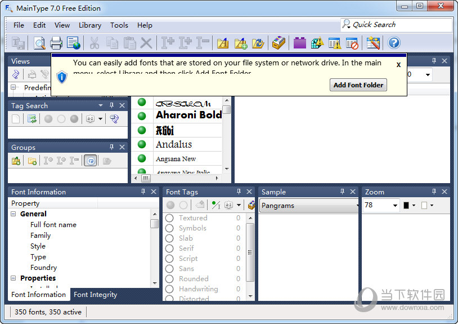Screen dimensions: 458x324
Task: Toggle the Slab tag radio button
Action: coord(169,238)
